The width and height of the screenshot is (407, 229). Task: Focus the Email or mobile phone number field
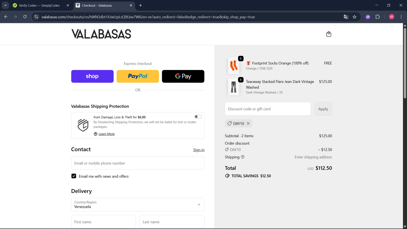pyautogui.click(x=138, y=163)
